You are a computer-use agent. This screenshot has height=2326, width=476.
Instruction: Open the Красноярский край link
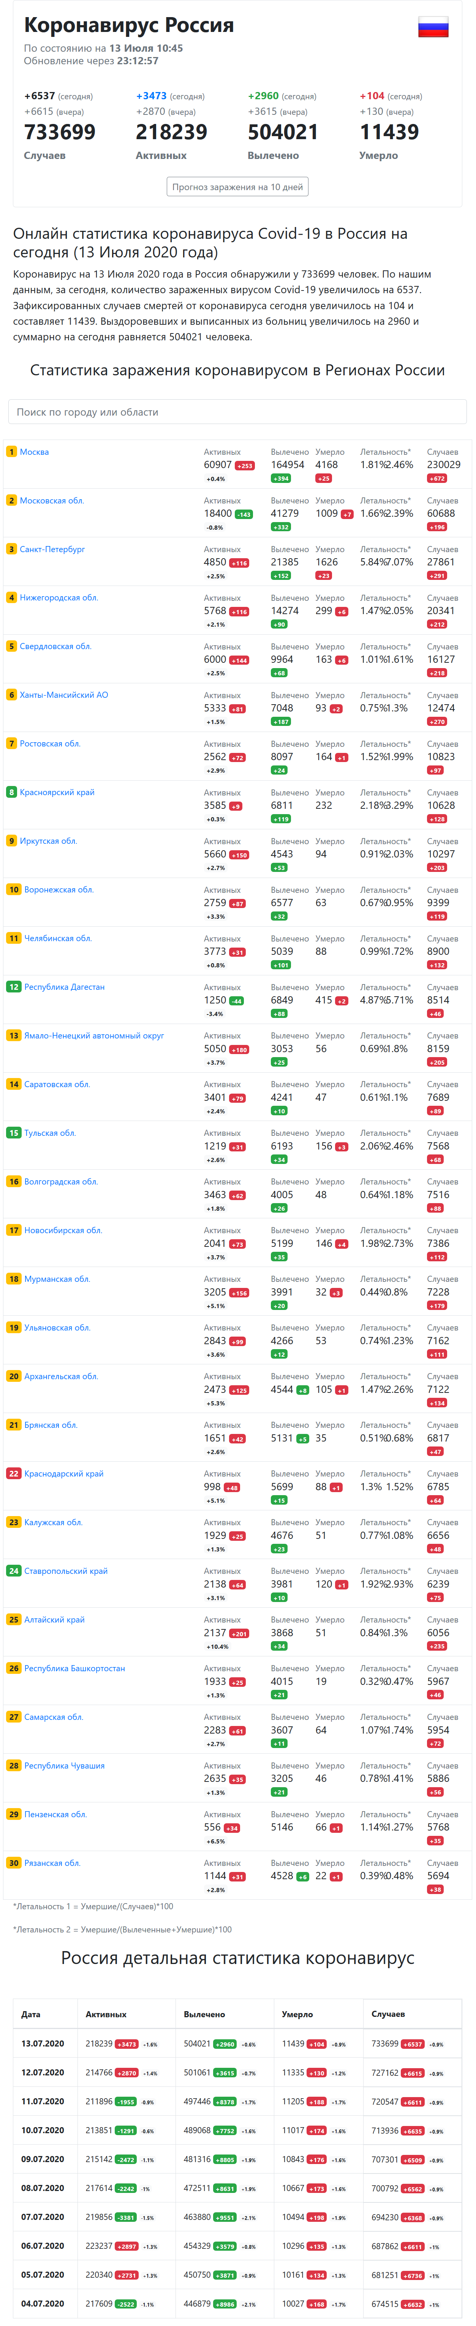[57, 792]
